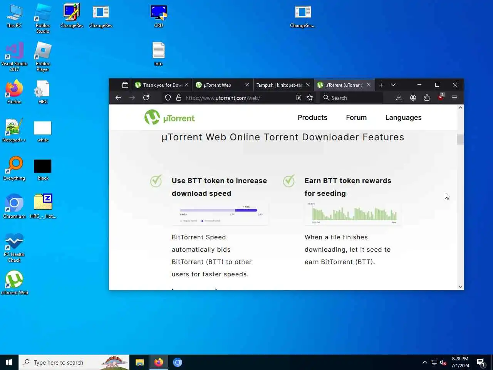Image resolution: width=493 pixels, height=370 pixels.
Task: Open the Windows Start menu
Action: click(x=9, y=362)
